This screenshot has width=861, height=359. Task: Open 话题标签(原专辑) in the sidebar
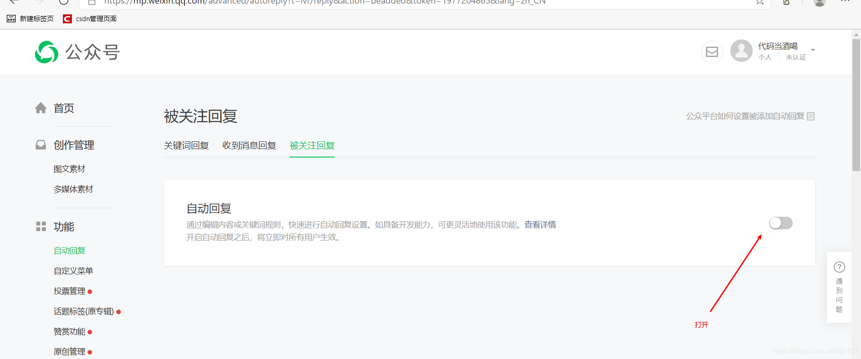(84, 311)
